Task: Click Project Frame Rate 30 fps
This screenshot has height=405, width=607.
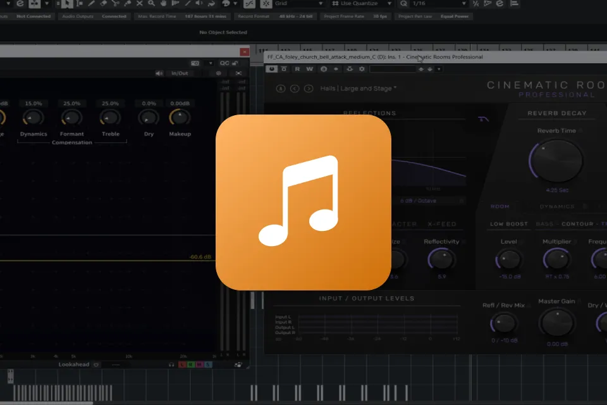Action: pyautogui.click(x=355, y=16)
